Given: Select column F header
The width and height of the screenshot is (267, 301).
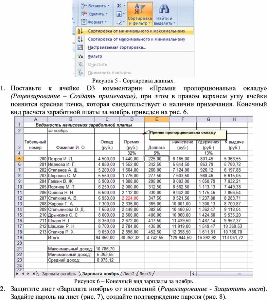Looking at the screenshot, I should click(183, 119).
